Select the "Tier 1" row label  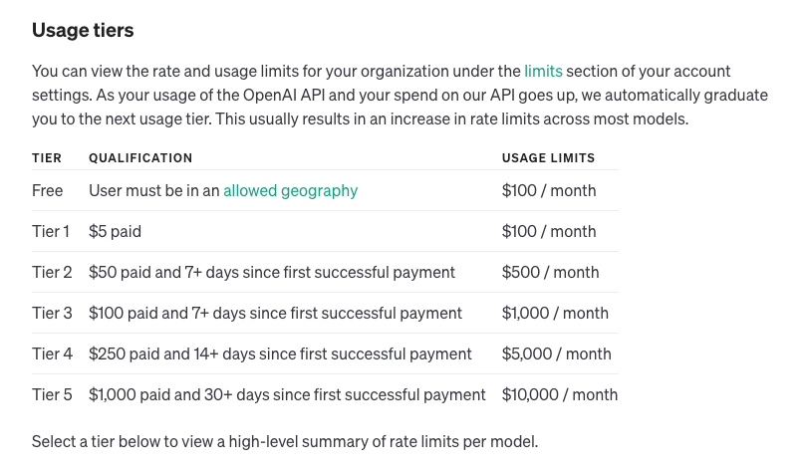51,231
